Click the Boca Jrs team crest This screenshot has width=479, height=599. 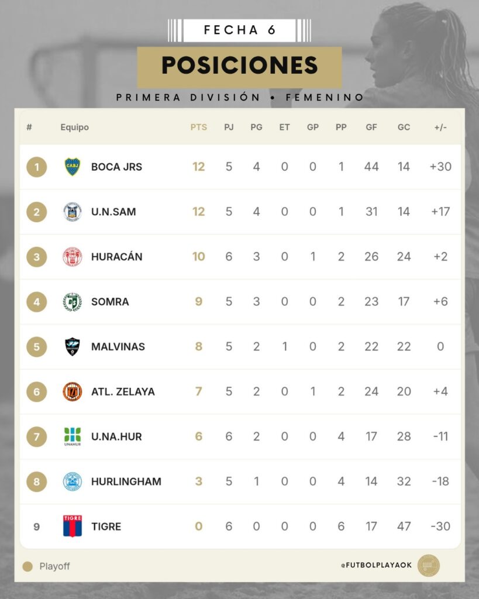(x=73, y=167)
